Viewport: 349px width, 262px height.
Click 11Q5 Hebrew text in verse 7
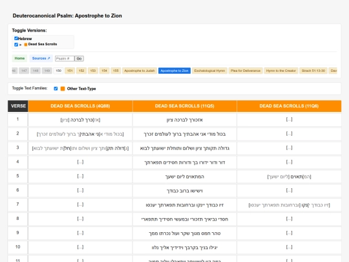tap(184, 205)
